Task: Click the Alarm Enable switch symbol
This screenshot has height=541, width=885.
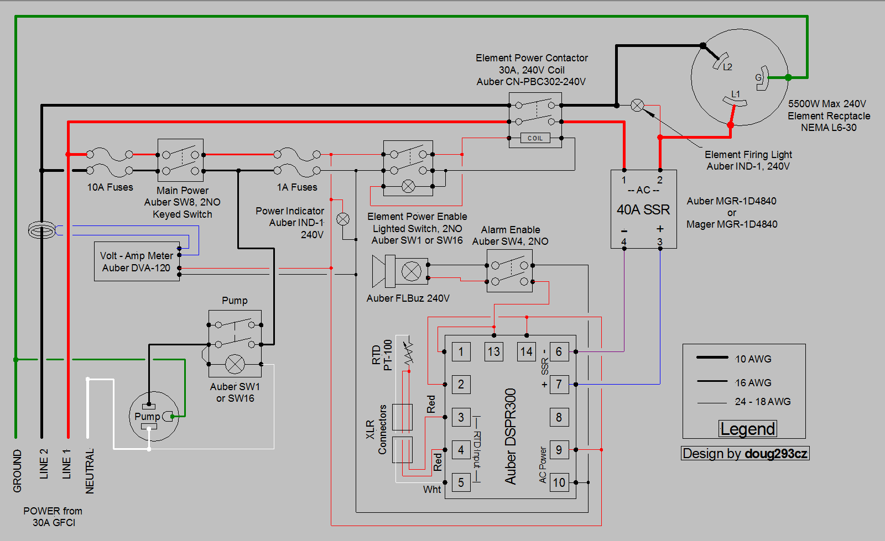Action: tap(509, 271)
